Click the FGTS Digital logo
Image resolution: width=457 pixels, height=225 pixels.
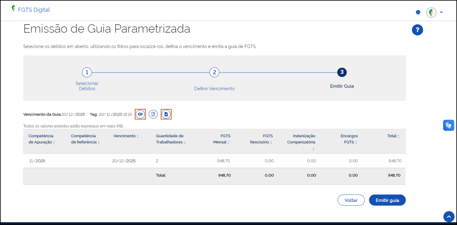pyautogui.click(x=31, y=10)
